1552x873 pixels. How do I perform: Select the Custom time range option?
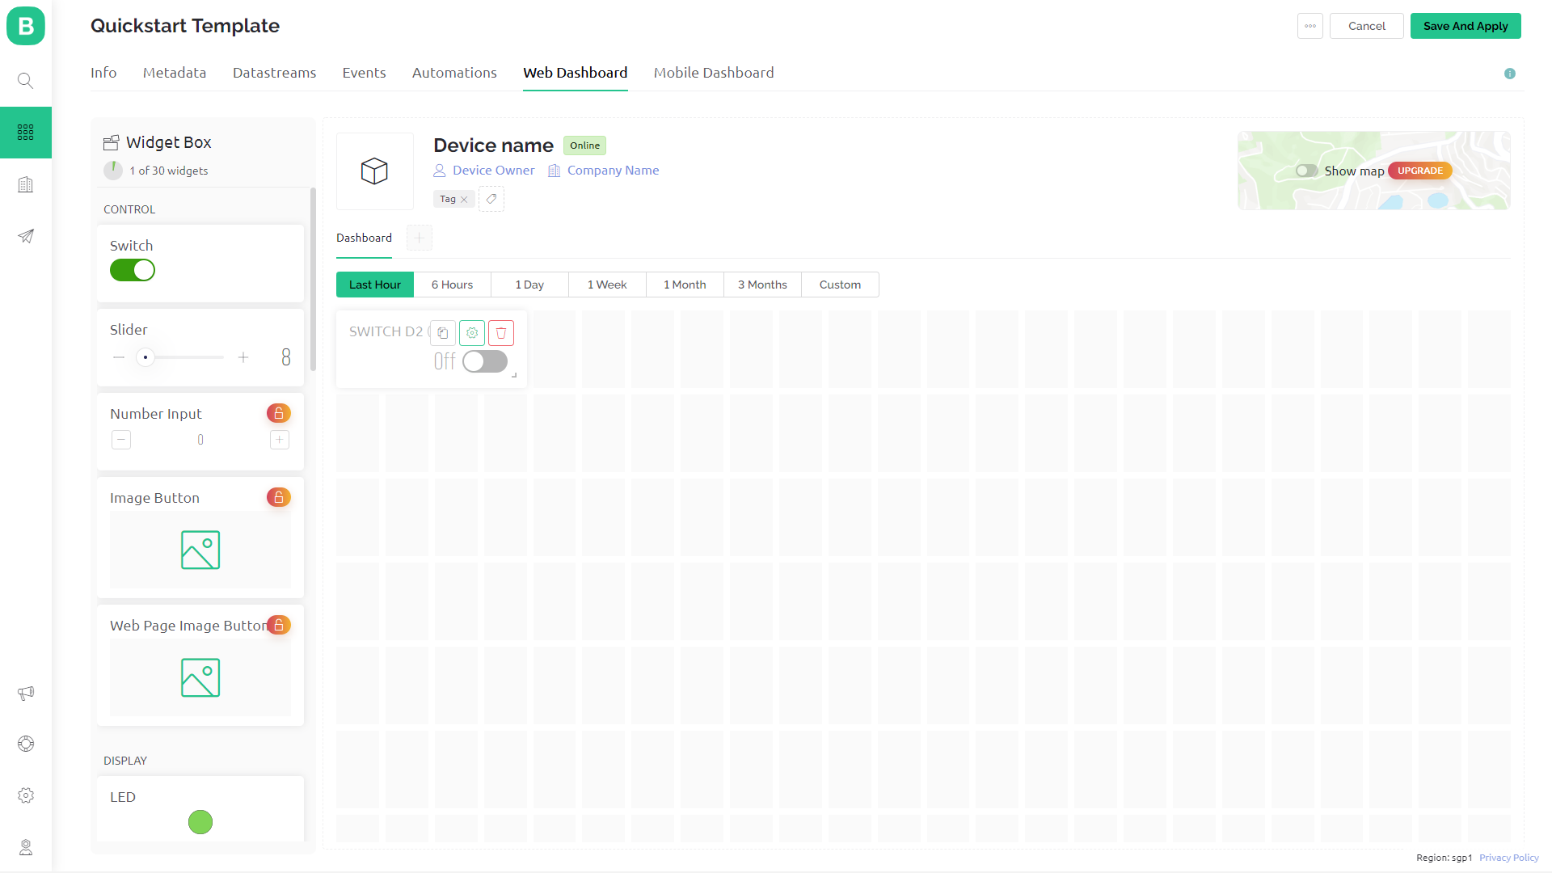[840, 285]
